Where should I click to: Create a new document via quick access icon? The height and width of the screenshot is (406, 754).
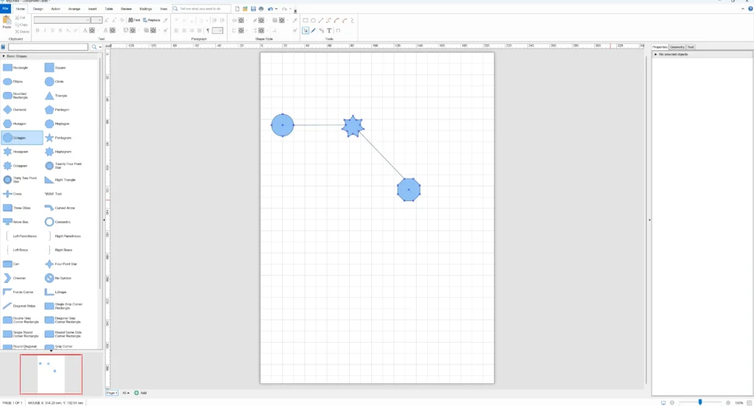click(237, 9)
